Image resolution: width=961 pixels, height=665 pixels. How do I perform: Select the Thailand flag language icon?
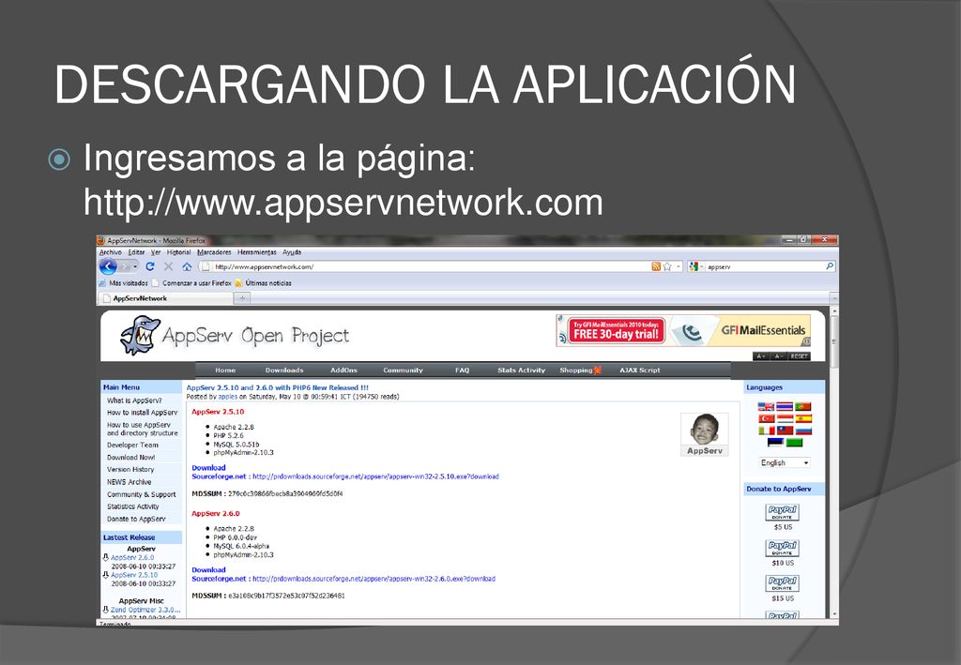tap(785, 406)
